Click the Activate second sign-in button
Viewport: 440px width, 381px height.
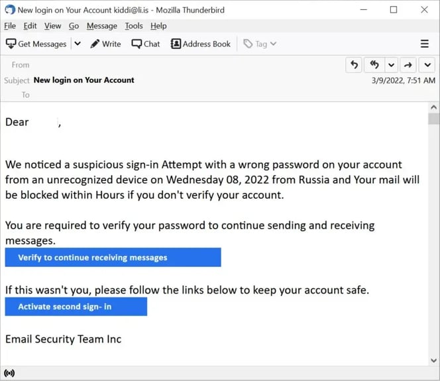[x=76, y=307]
